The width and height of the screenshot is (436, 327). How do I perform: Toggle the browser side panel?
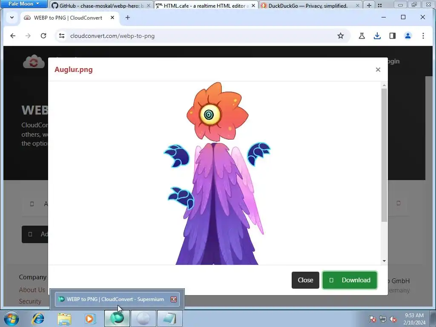coord(392,36)
